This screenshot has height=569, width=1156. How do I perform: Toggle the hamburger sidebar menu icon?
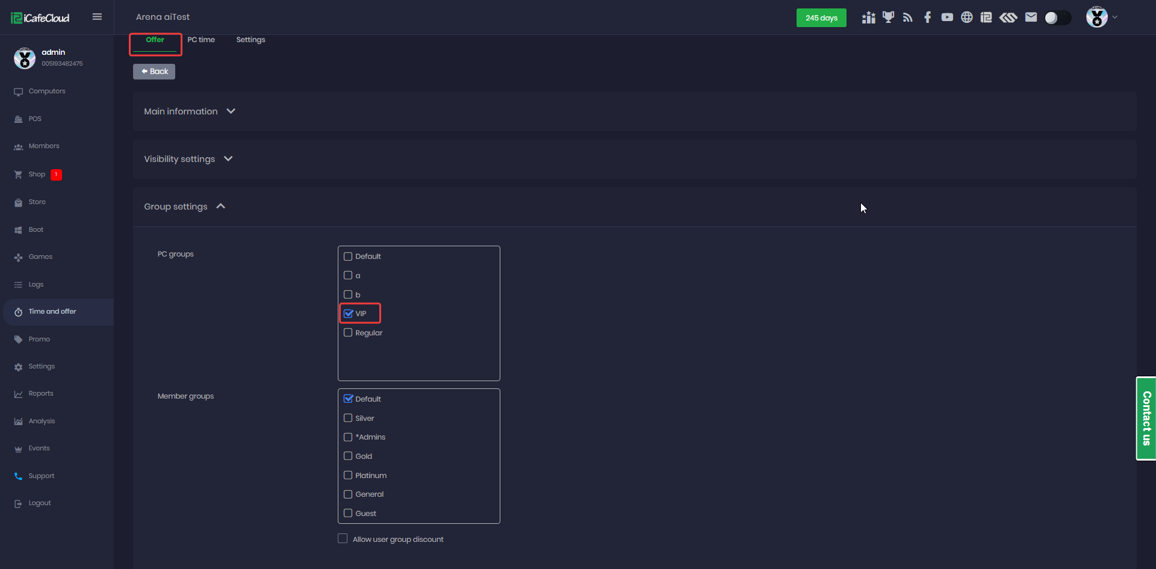point(97,17)
